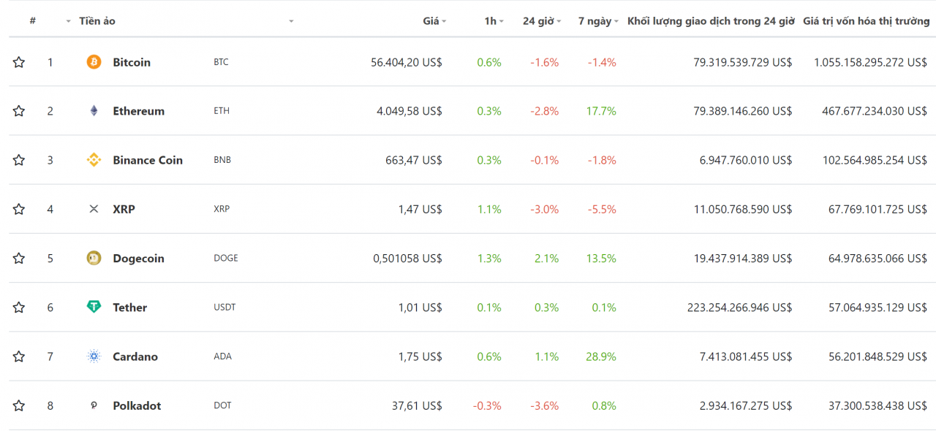Click the Khối lượng giao dịch trong 24 giờ header
Image resolution: width=936 pixels, height=431 pixels.
click(x=711, y=20)
